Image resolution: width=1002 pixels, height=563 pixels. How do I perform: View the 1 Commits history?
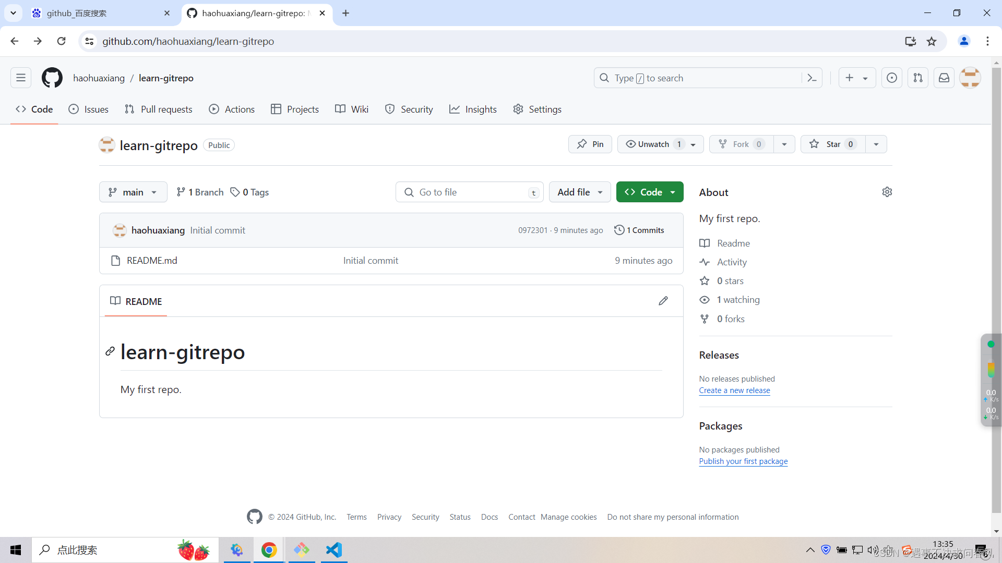[x=639, y=230]
